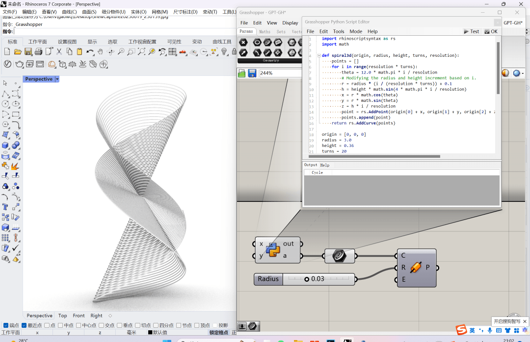Open a file via the folder icon
This screenshot has height=342, width=530.
coord(18,51)
